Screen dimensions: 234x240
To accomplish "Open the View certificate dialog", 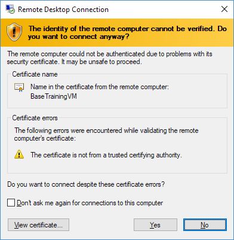I will coord(38,225).
